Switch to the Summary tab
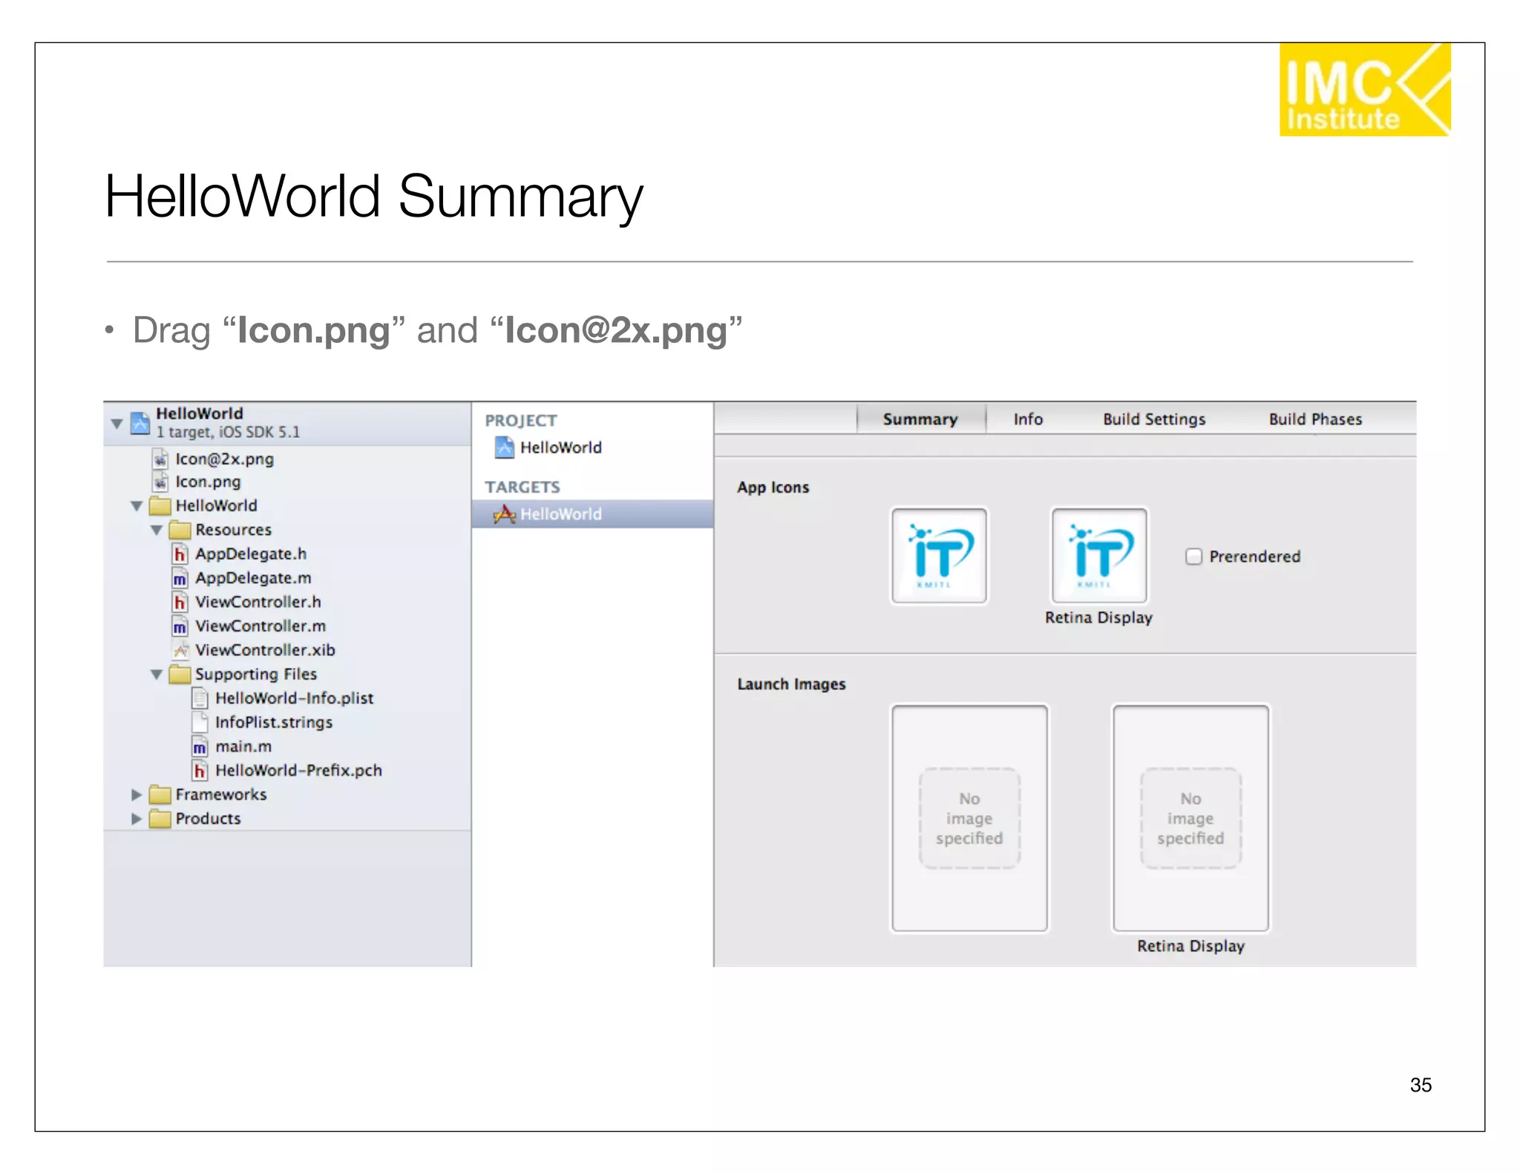The height and width of the screenshot is (1174, 1520). click(x=920, y=419)
